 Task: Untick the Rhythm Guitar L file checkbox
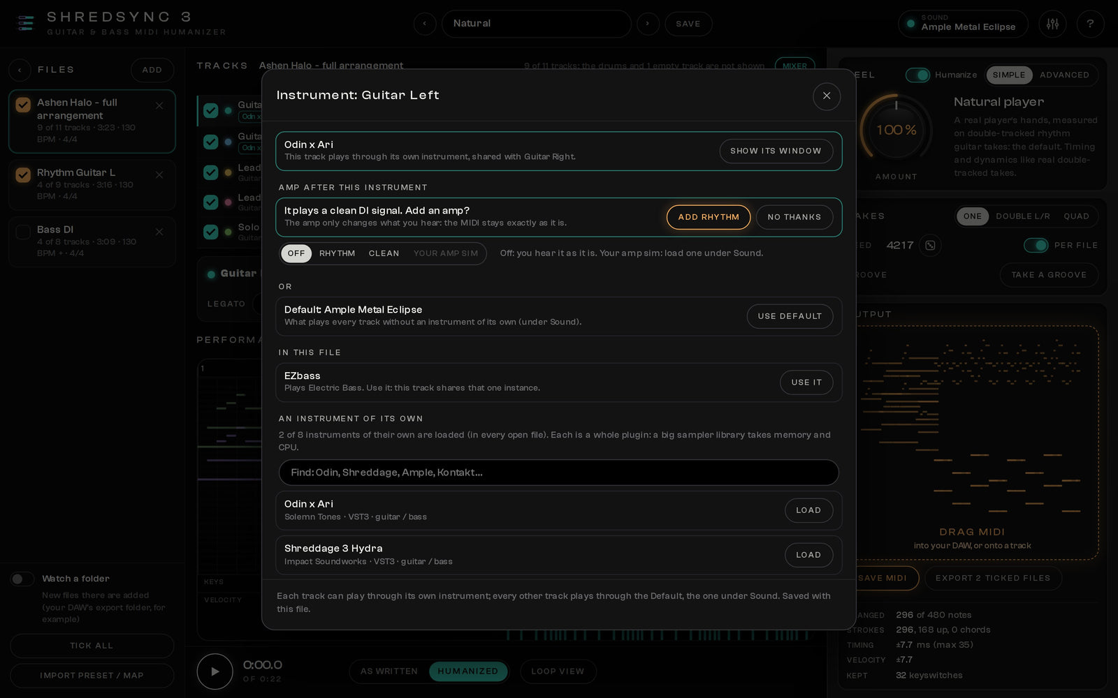tap(23, 174)
